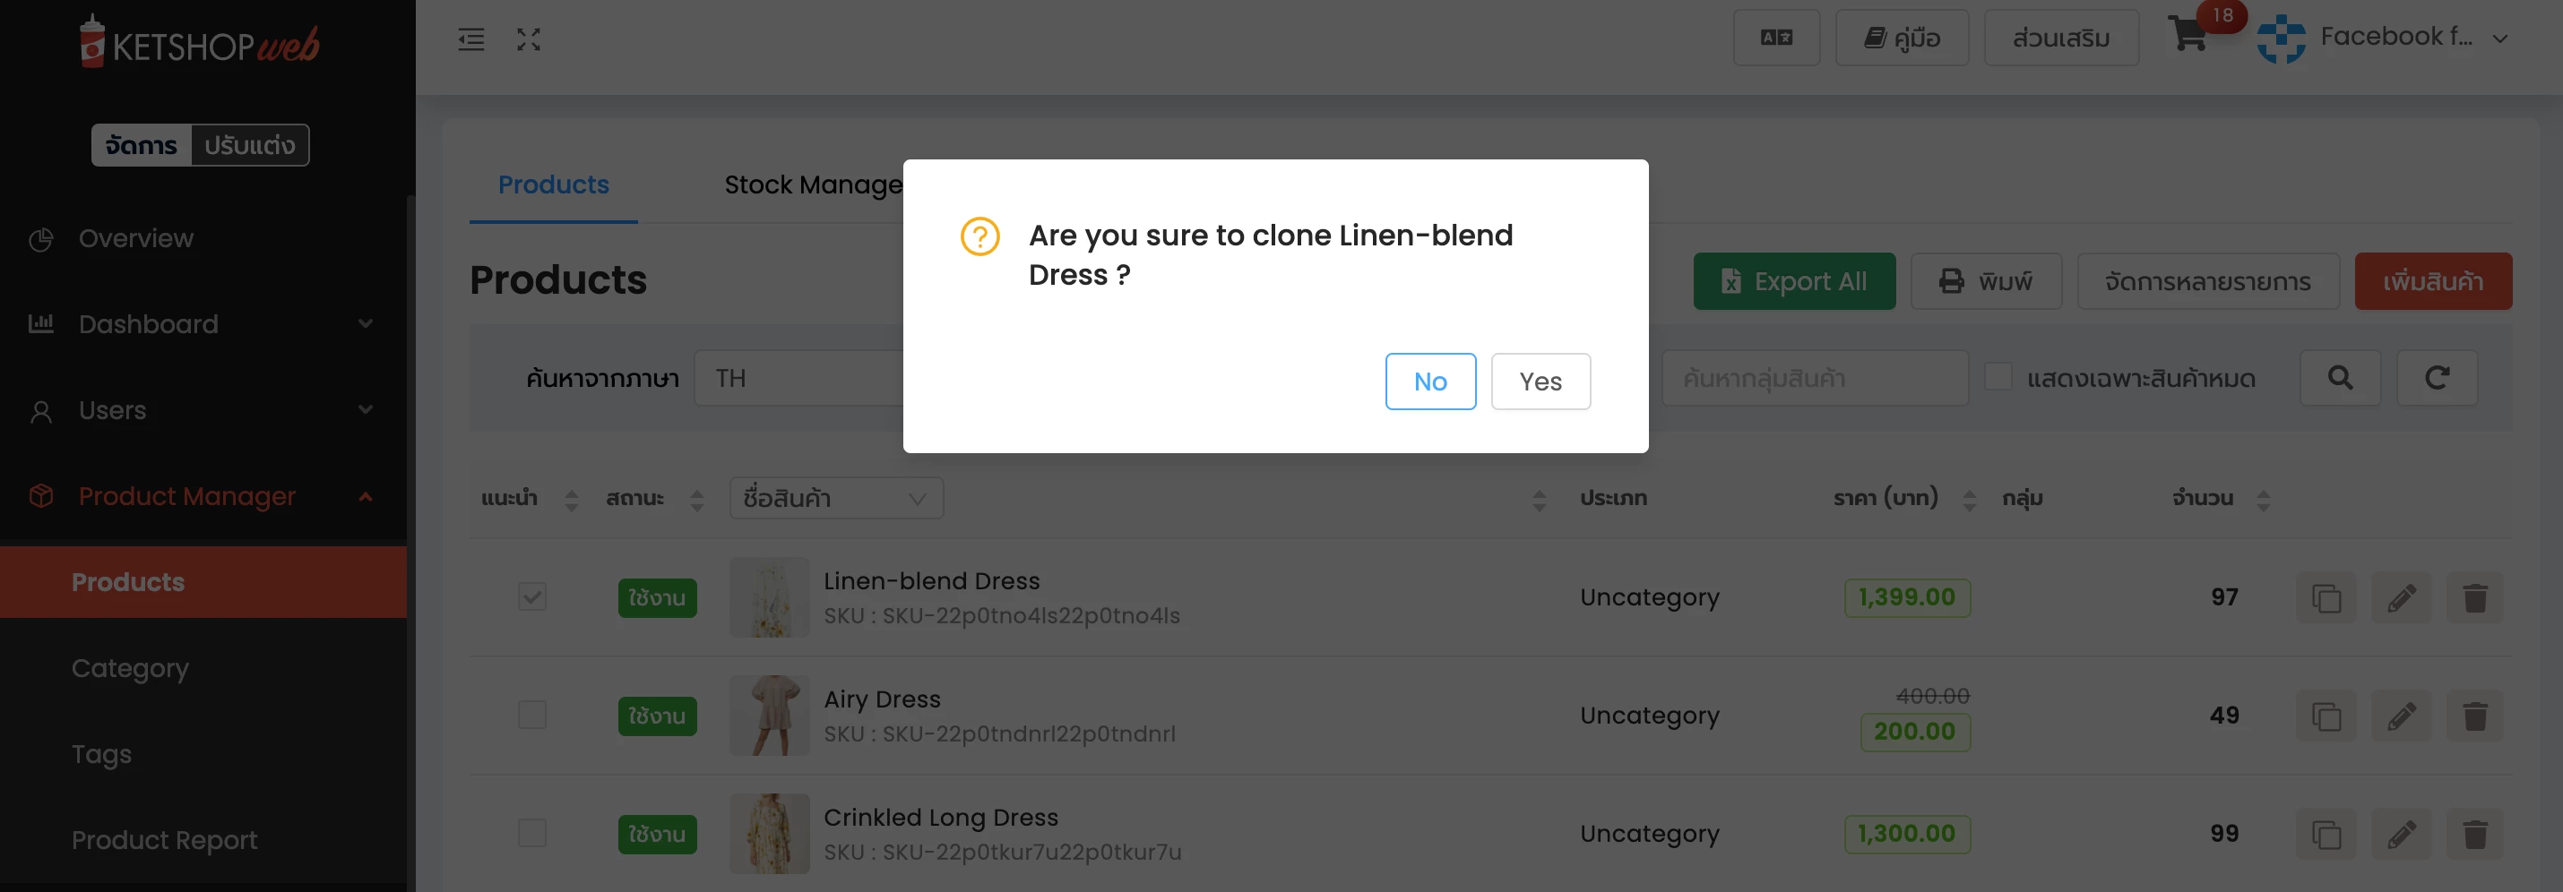
Task: Click the Crinkled Long Dress thumbnail
Action: click(x=769, y=833)
